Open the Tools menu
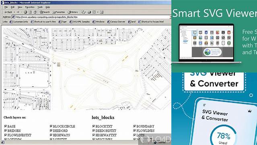Screen dimensions: 257x145 [x=40, y=7]
